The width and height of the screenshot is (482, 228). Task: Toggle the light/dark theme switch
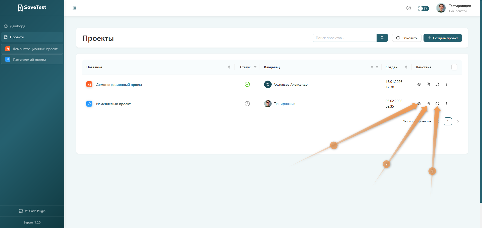(423, 9)
